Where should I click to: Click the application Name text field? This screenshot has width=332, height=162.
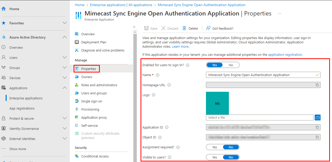point(260,75)
